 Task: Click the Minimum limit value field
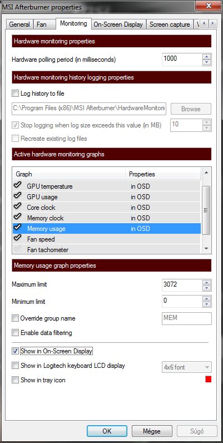tap(182, 301)
